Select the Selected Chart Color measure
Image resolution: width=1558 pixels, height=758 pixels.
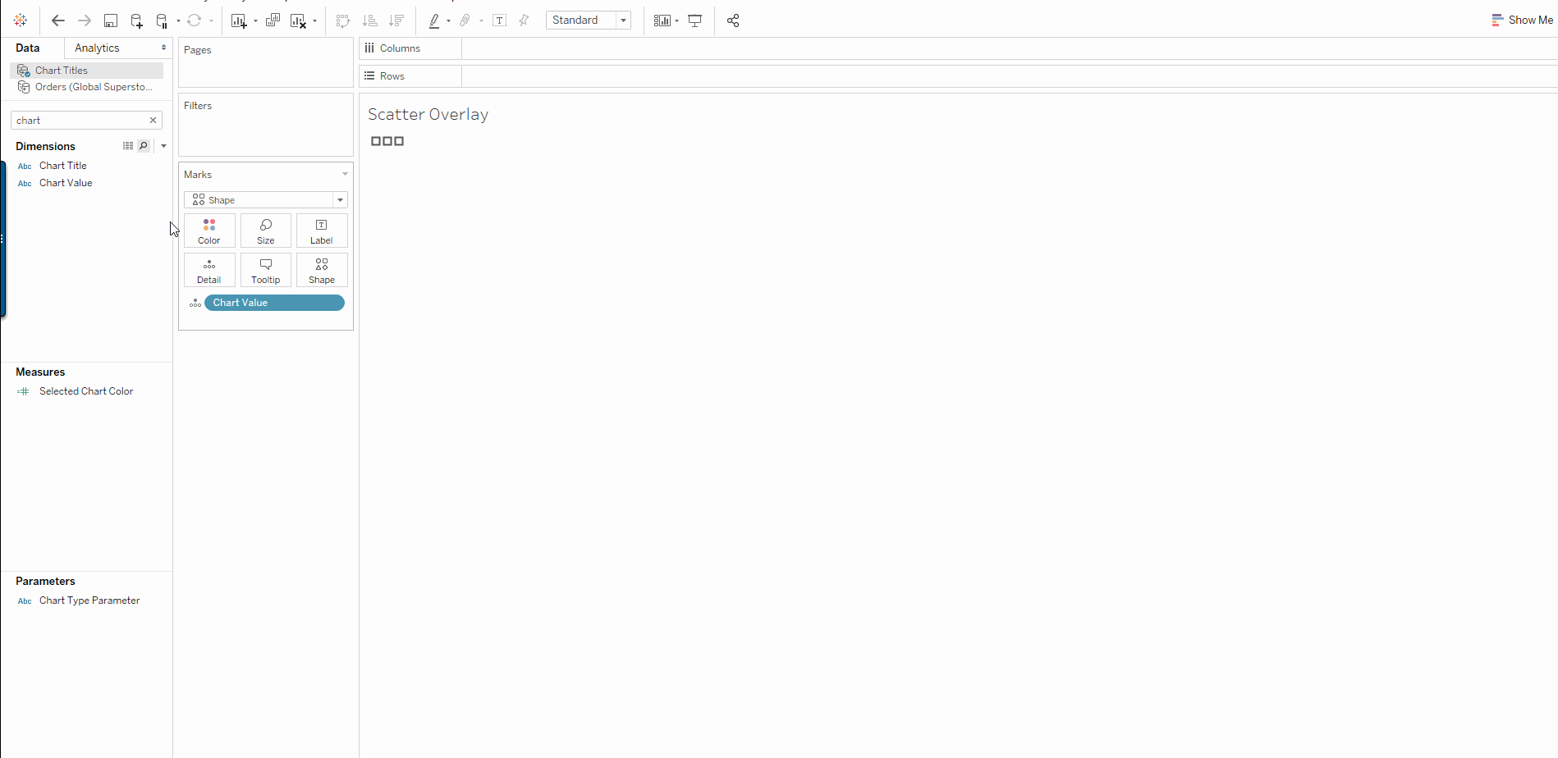click(86, 391)
